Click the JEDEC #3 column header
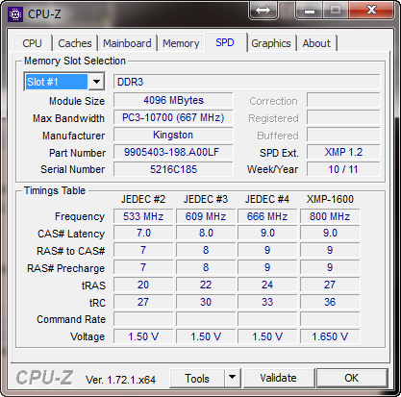This screenshot has height=397, width=401. (x=206, y=199)
